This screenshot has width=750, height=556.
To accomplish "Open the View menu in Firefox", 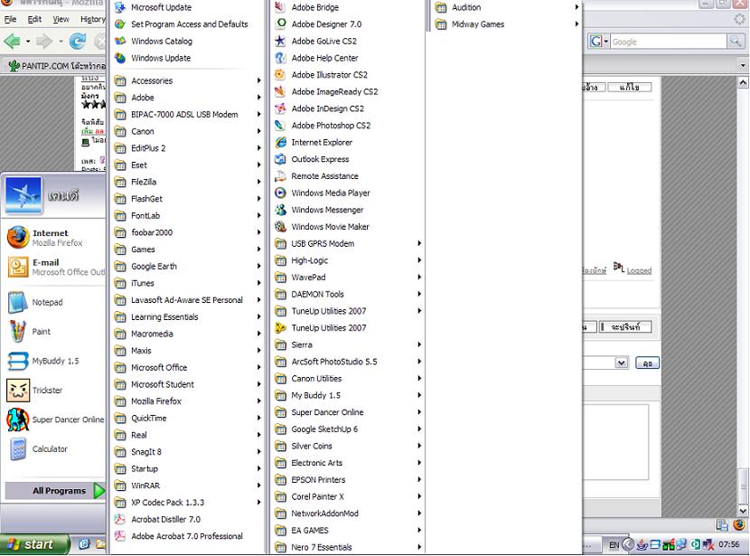I will [x=61, y=19].
